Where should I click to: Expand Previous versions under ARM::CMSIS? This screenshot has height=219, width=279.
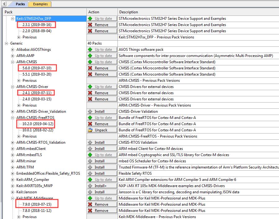coord(19,81)
